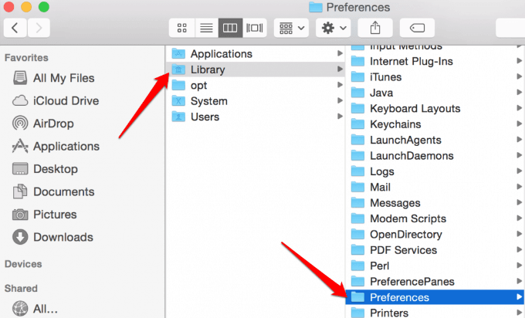
Task: Select the Applications folder in first column
Action: coord(255,54)
